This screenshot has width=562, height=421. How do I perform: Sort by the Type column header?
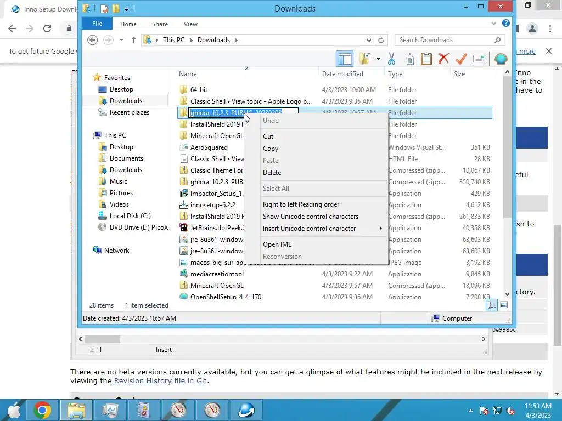(x=417, y=74)
